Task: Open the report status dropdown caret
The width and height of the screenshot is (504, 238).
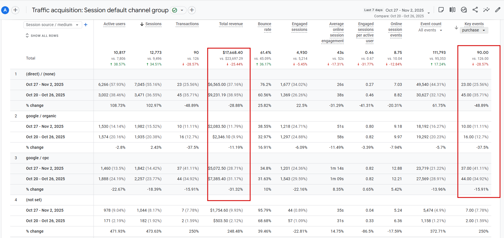Action: pos(182,10)
